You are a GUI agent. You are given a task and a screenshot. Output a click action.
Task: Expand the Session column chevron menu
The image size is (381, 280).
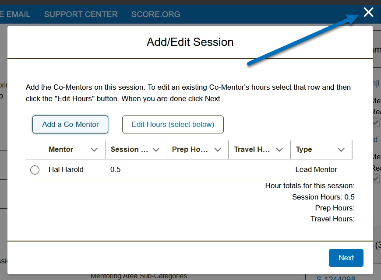156,150
